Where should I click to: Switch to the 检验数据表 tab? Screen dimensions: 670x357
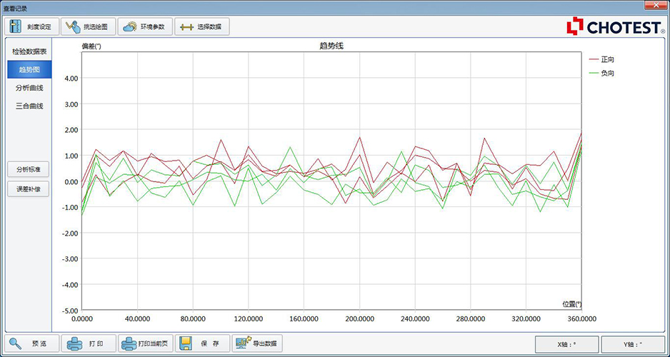(29, 52)
